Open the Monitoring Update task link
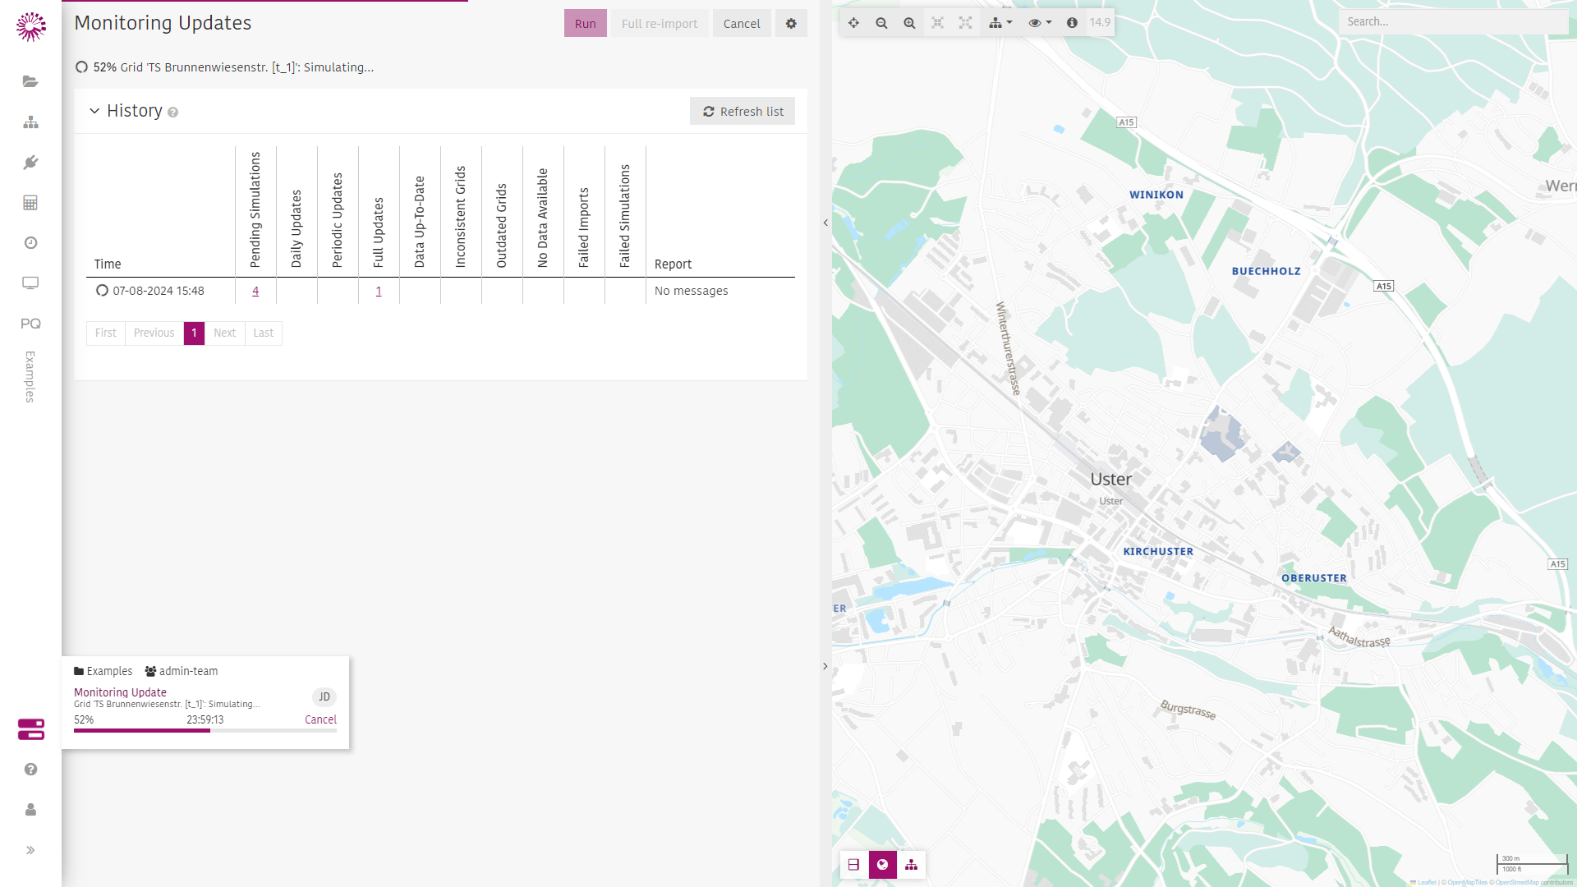Screen dimensions: 1577x887 (x=120, y=692)
